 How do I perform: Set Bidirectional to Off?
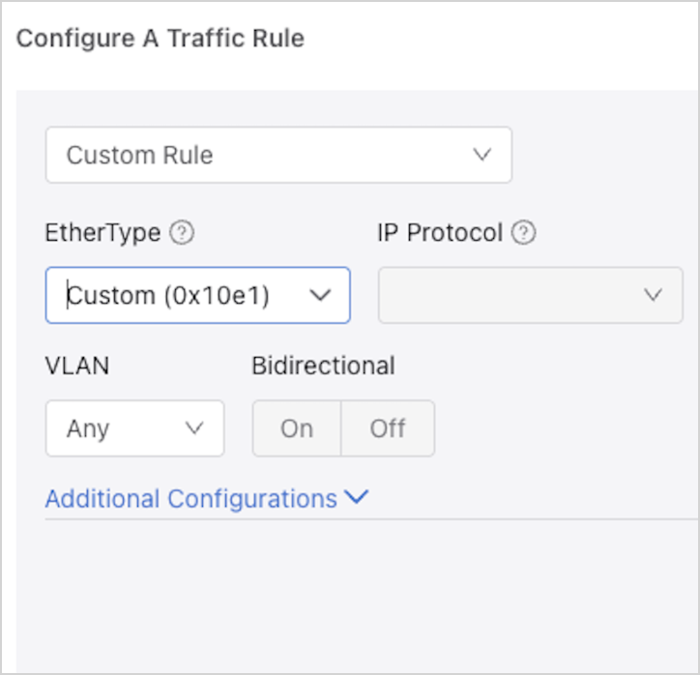click(388, 428)
